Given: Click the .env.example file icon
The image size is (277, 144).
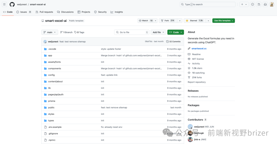Looking at the screenshot, I should (x=45, y=127).
